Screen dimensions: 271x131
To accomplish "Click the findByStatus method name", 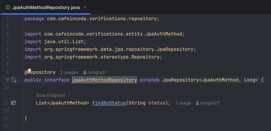I will tap(109, 103).
